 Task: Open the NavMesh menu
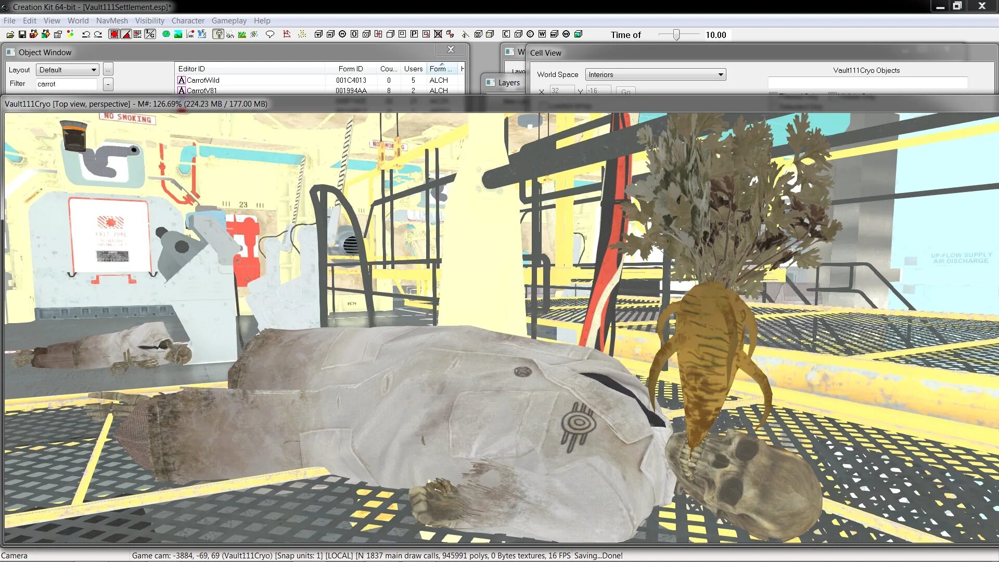[x=112, y=21]
